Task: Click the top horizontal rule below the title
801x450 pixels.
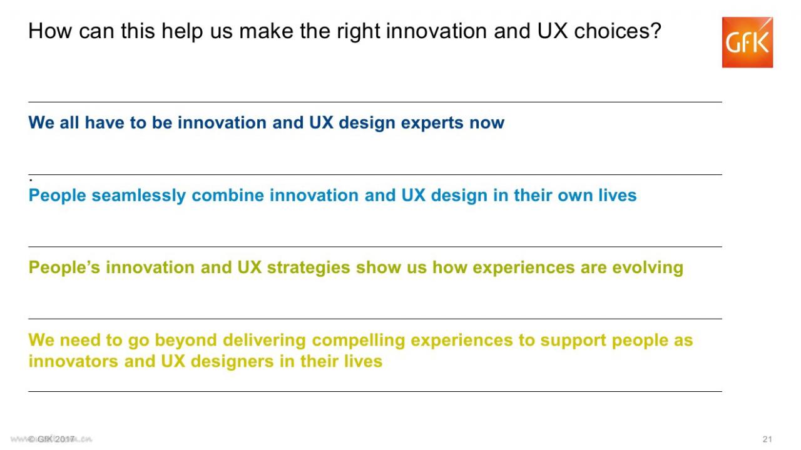Action: click(x=375, y=102)
